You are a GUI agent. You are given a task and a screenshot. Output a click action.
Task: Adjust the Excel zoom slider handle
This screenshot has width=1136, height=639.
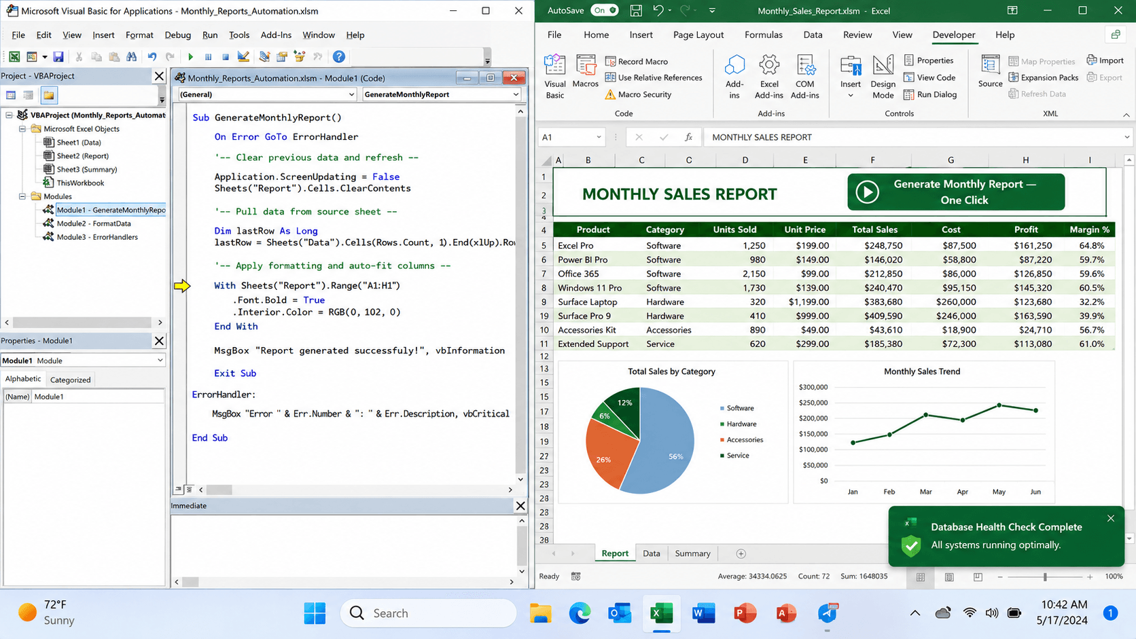point(1045,577)
